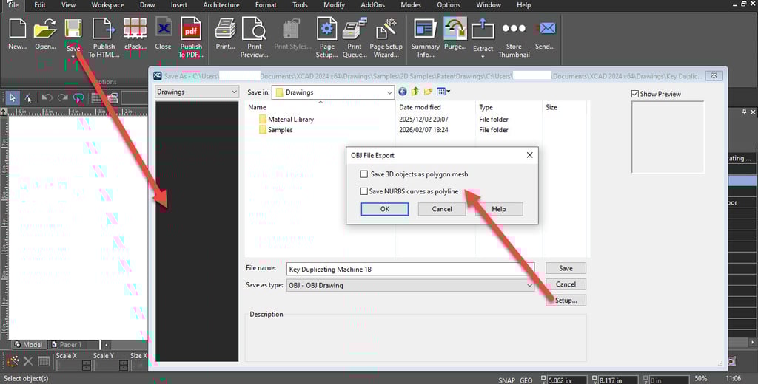Click the Extract icon
Viewport: 758px width, 384px height.
[x=483, y=30]
